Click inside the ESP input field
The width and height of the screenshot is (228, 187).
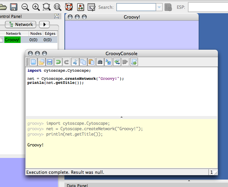207,7
